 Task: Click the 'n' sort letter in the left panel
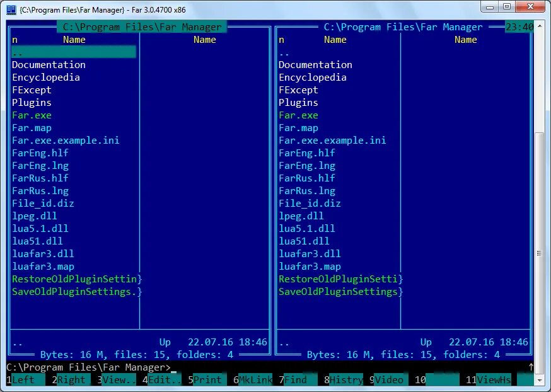(14, 40)
